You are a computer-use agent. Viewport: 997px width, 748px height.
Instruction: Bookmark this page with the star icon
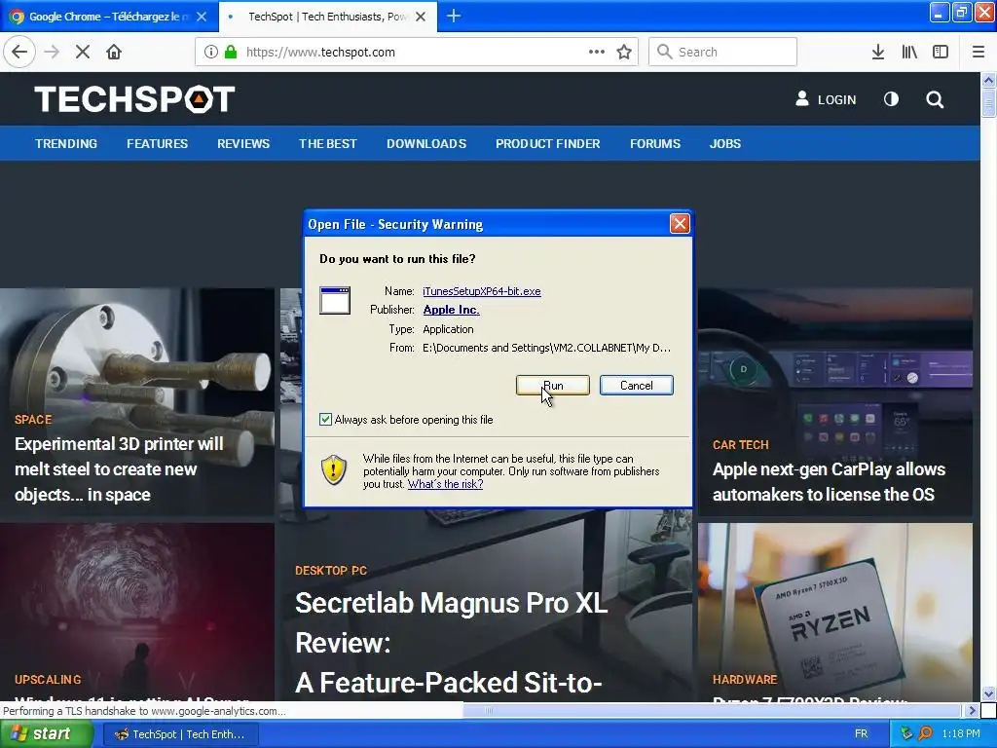click(x=624, y=53)
